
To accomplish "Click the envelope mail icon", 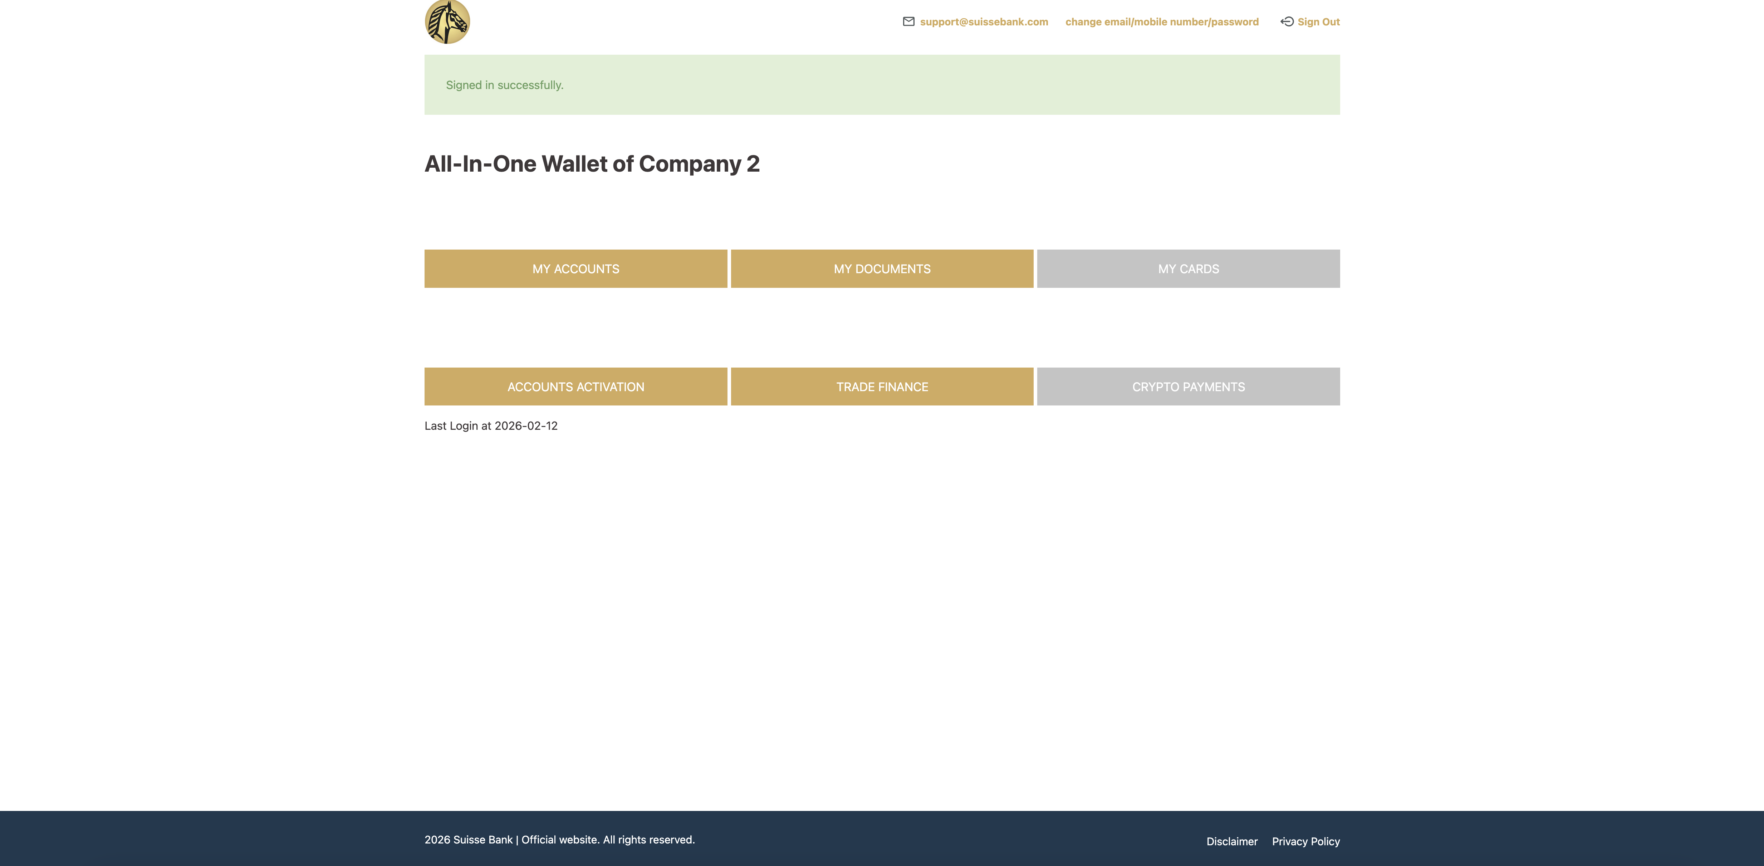I will (909, 22).
